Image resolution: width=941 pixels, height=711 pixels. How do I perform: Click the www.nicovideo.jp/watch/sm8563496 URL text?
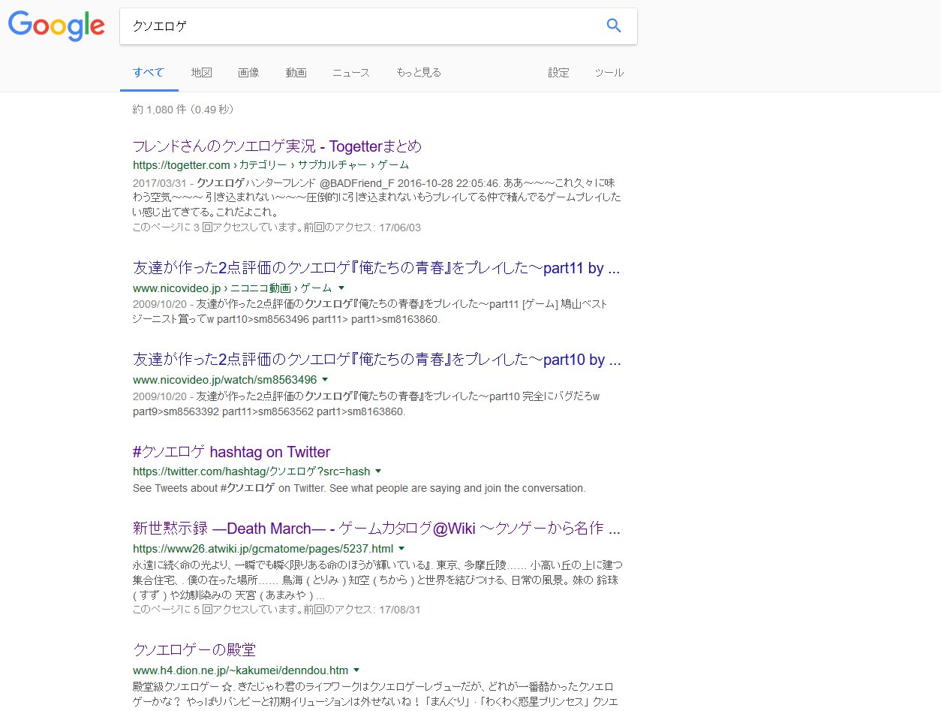[x=224, y=379]
